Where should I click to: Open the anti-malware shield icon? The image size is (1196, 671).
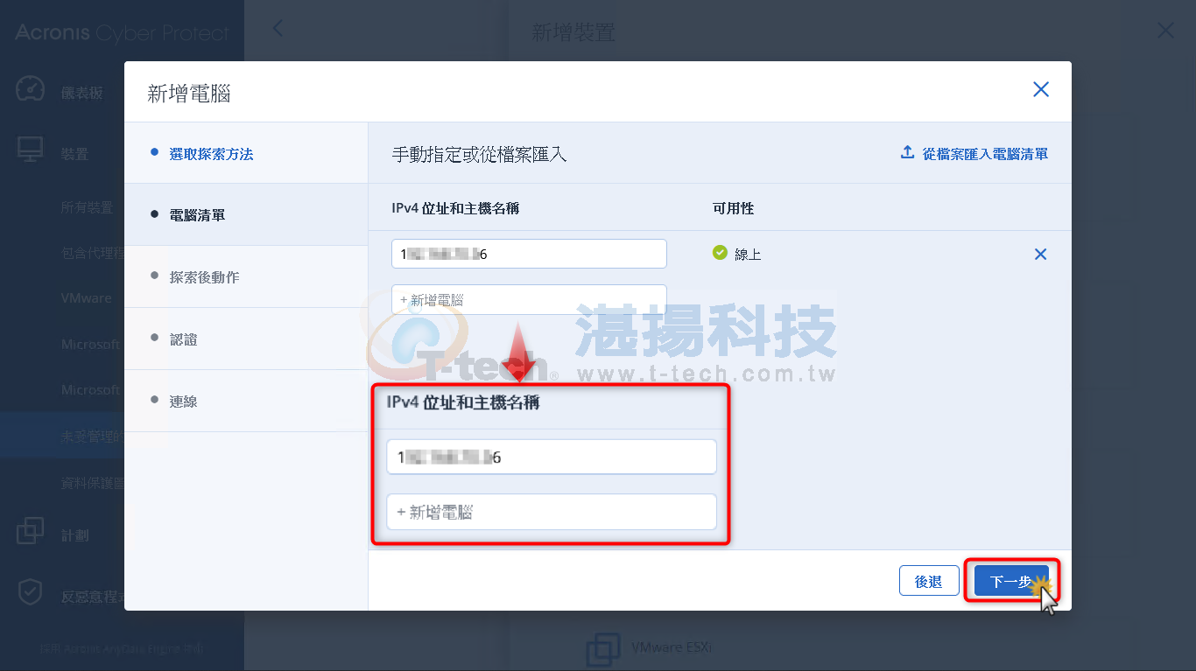[30, 592]
